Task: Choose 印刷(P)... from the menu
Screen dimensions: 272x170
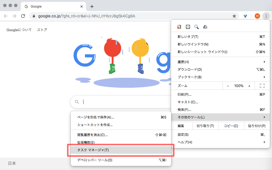Action: pos(220,95)
